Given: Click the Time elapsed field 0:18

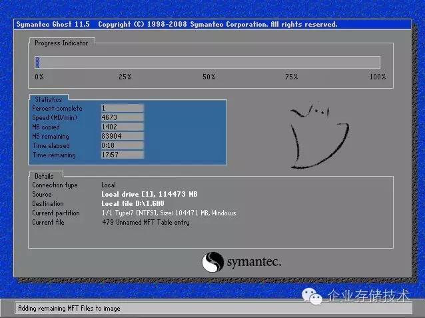Looking at the screenshot, I should tap(122, 145).
